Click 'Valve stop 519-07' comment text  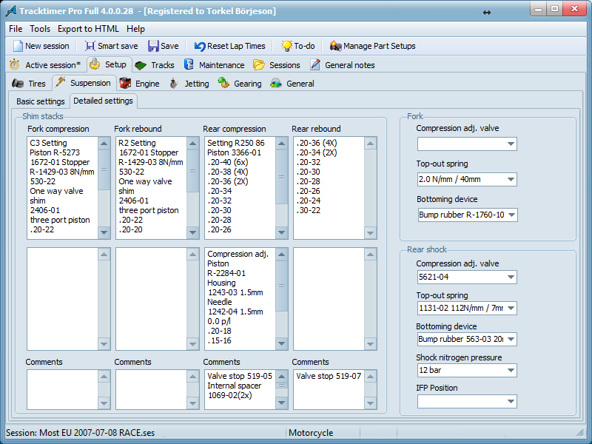click(x=329, y=376)
